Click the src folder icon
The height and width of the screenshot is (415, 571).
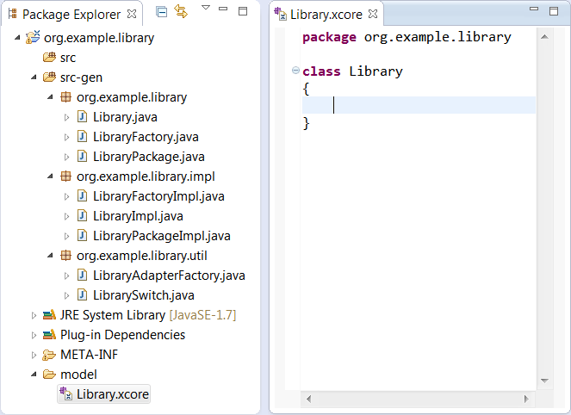(50, 57)
